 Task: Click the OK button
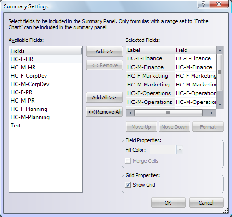[168, 203]
